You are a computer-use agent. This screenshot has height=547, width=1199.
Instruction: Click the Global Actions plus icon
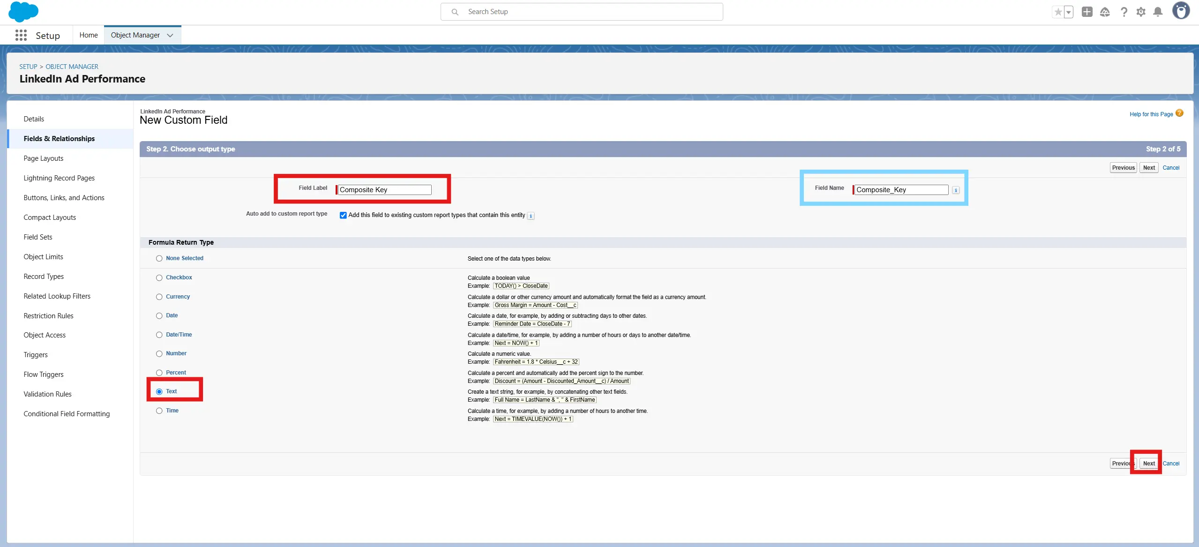[x=1087, y=12]
